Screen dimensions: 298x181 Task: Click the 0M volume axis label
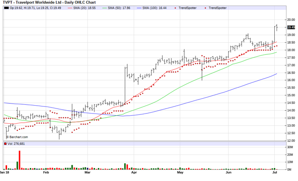pos(289,170)
